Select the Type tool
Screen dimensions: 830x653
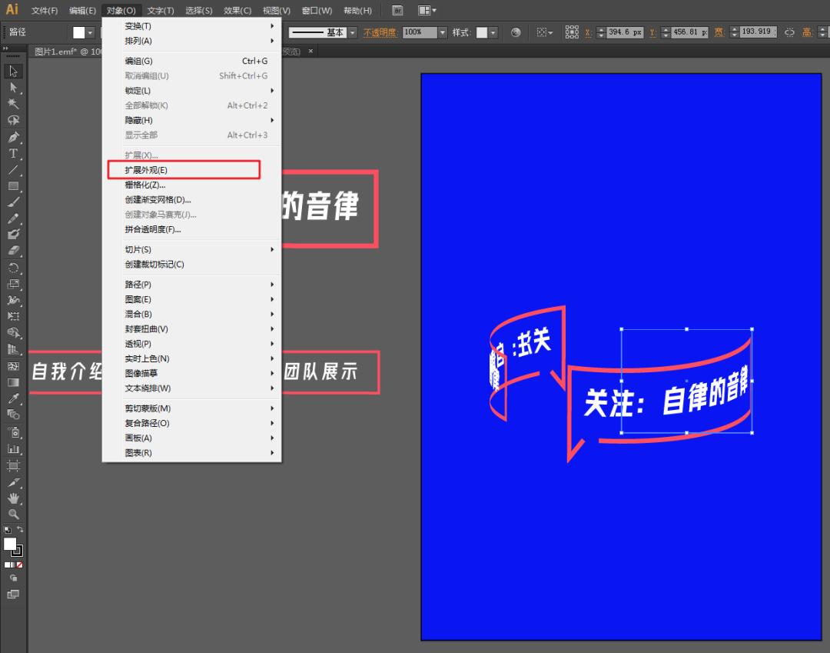pos(12,154)
